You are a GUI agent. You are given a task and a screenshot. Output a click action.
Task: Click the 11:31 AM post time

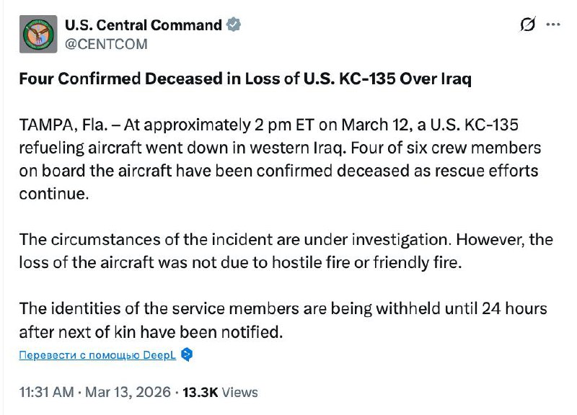(47, 393)
